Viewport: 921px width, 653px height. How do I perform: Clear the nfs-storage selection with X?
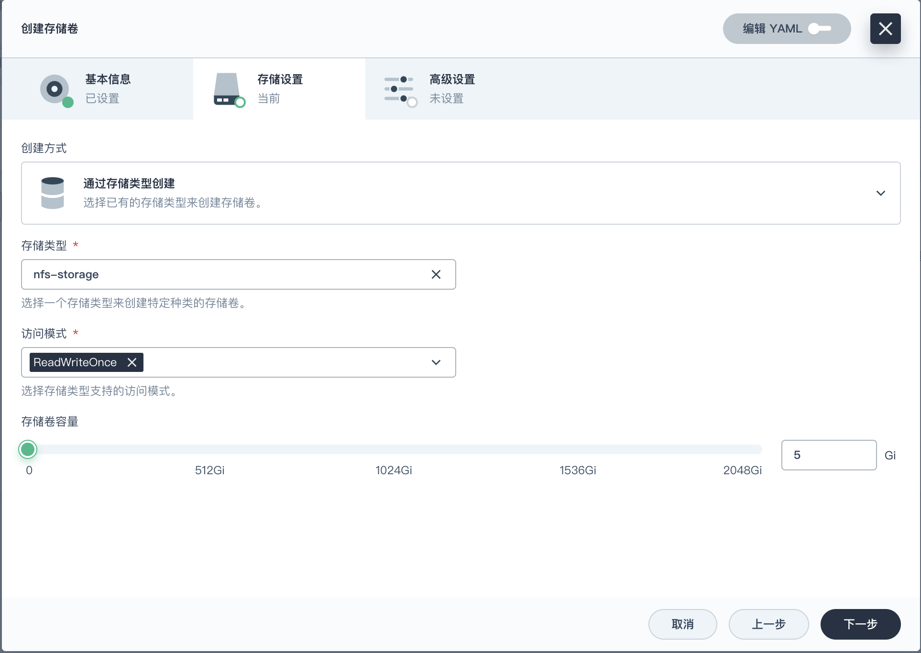[436, 274]
